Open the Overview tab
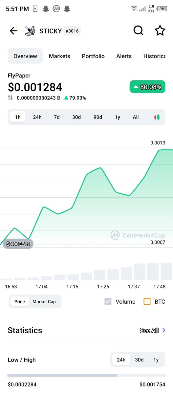The image size is (173, 394). 25,56
